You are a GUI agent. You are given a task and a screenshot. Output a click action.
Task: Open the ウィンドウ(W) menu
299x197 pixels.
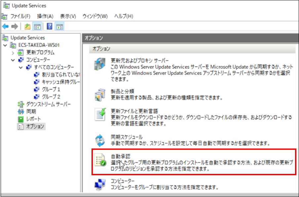pyautogui.click(x=95, y=16)
